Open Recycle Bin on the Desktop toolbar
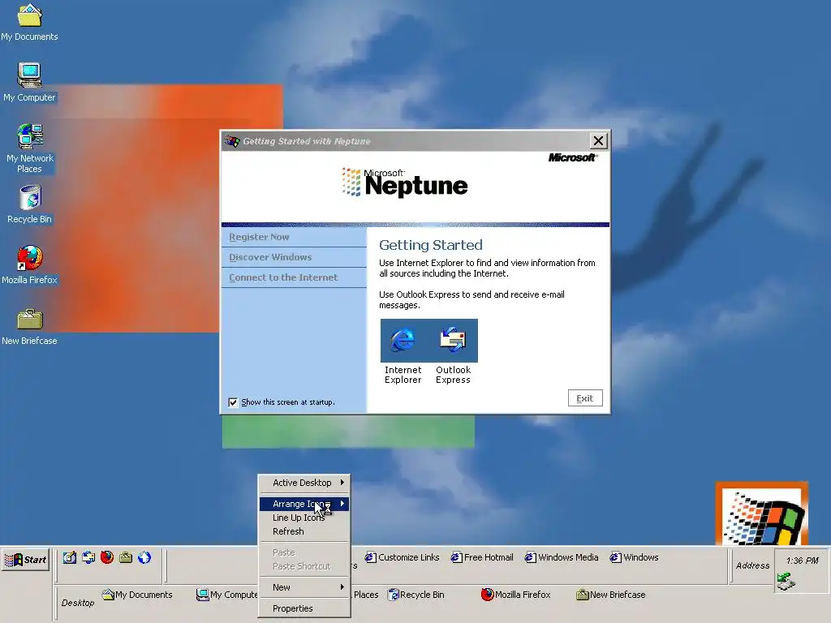This screenshot has height=623, width=831. pyautogui.click(x=416, y=595)
